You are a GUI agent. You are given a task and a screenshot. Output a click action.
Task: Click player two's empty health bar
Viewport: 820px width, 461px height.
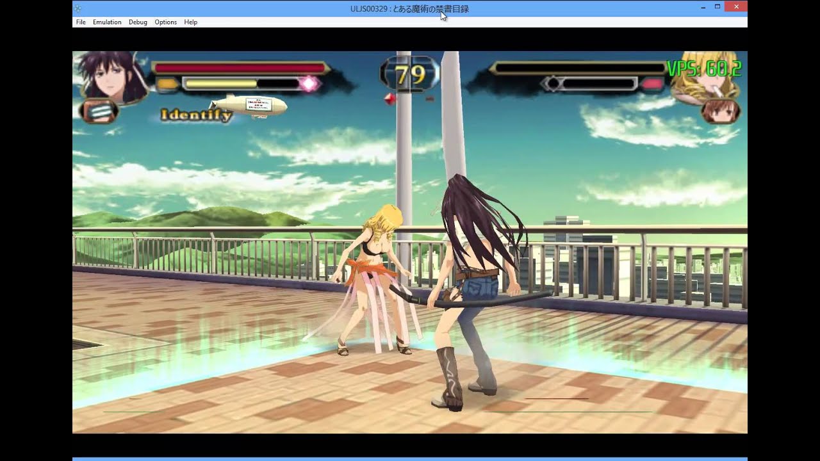pyautogui.click(x=580, y=68)
